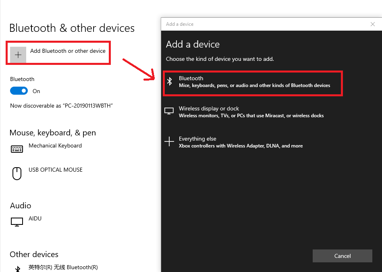Click the Mechanical Keyboard icon

tap(17, 149)
